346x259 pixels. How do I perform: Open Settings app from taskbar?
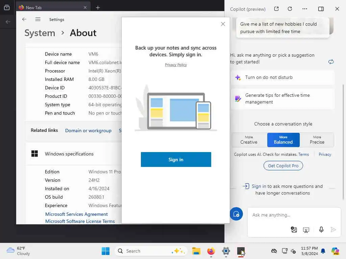[226, 251]
